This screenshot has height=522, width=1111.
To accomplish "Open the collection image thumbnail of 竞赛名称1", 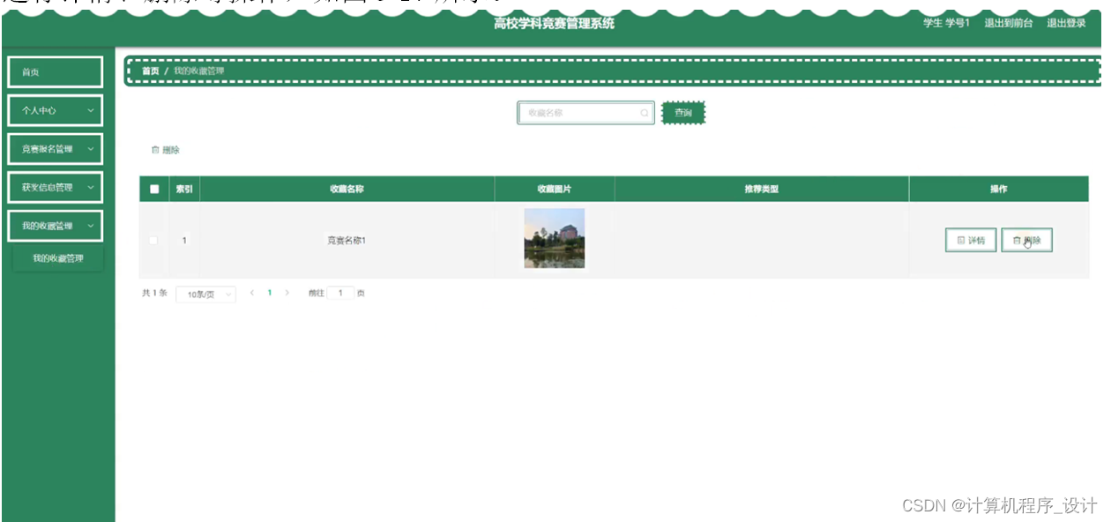I will point(555,238).
